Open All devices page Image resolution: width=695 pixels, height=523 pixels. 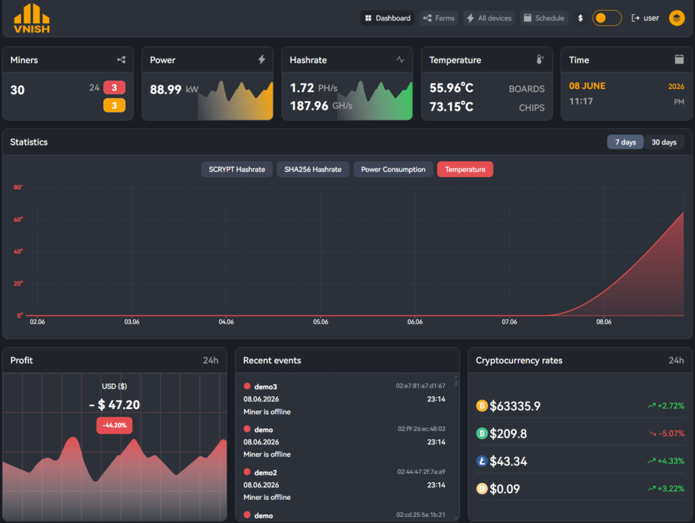[x=489, y=18]
